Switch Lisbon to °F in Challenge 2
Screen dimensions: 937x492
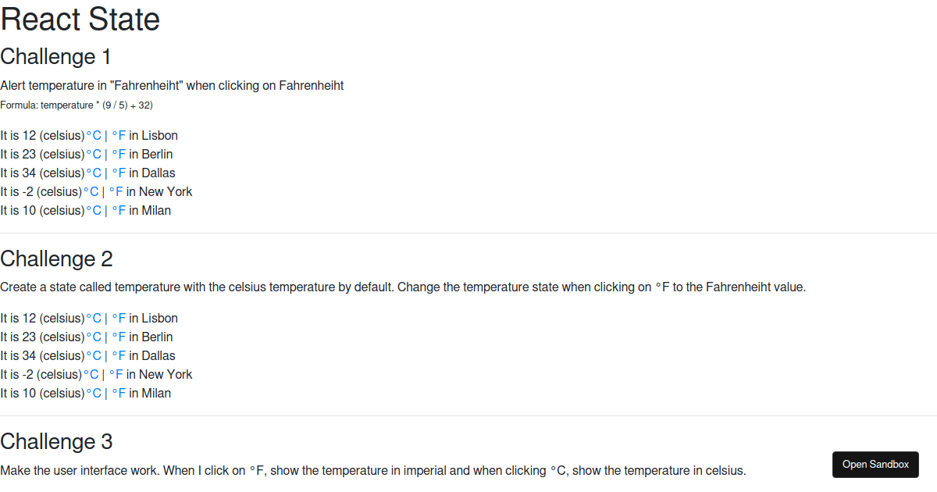tap(119, 318)
